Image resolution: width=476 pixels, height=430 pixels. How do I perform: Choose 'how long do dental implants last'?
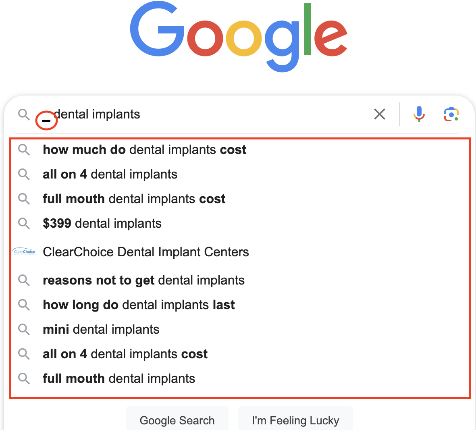point(240,305)
